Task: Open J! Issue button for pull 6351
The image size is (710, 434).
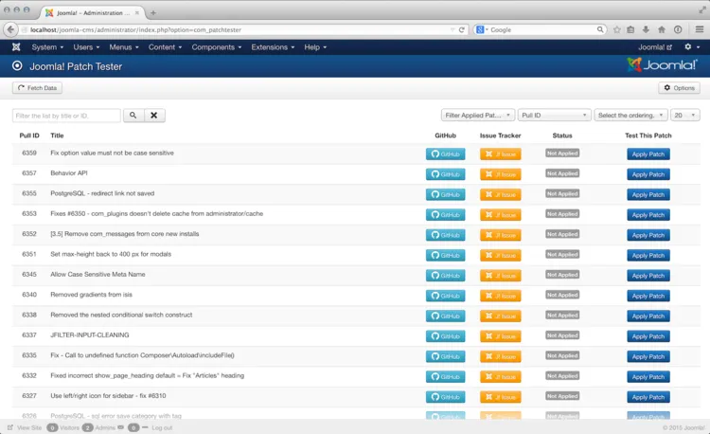Action: [501, 256]
